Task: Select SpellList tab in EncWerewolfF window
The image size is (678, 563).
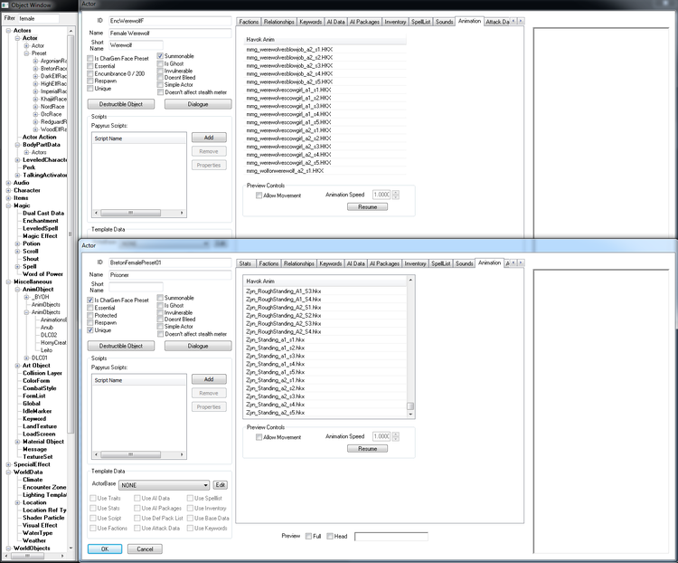Action: [x=420, y=22]
